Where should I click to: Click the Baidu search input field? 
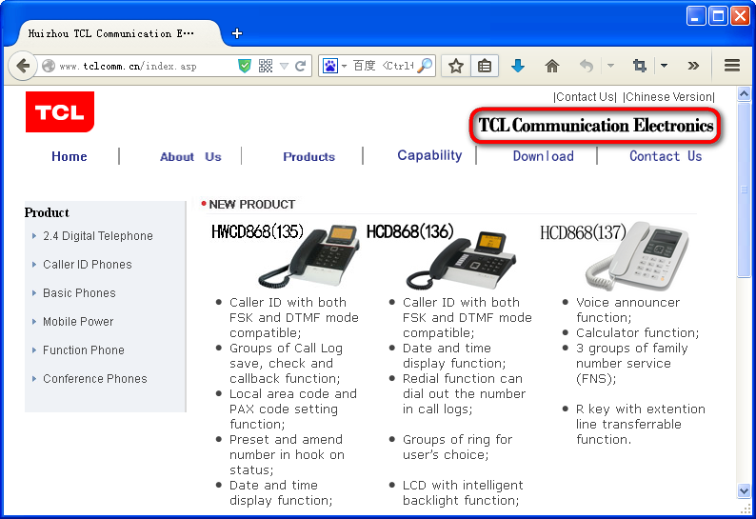coord(384,66)
